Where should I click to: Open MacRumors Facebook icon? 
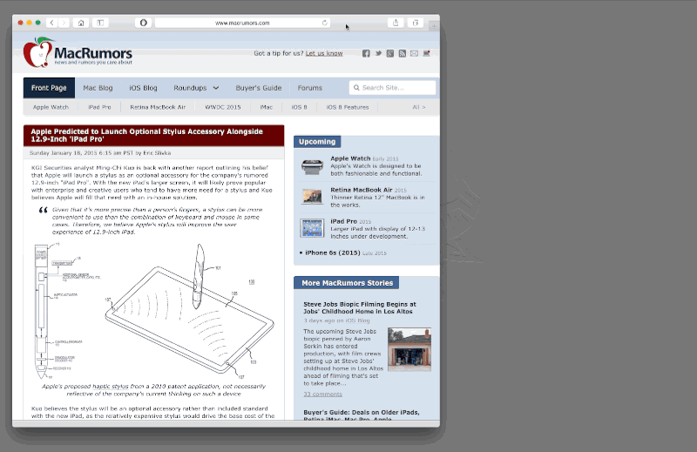pos(366,53)
